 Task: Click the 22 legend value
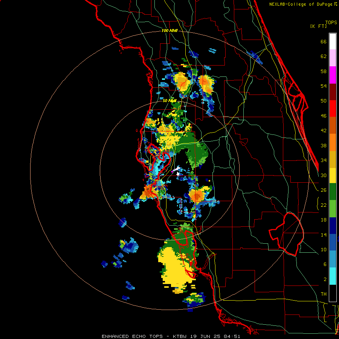tap(324, 205)
